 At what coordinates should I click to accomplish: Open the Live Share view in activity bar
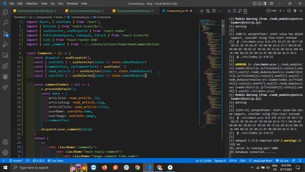coord(5,87)
